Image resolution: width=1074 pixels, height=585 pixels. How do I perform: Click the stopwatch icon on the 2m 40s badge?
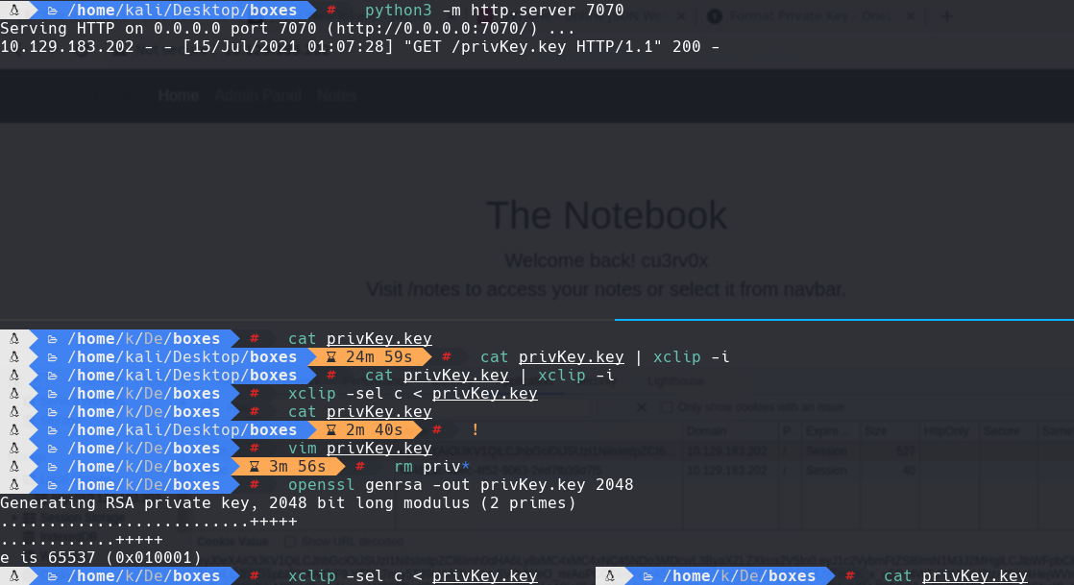[330, 429]
